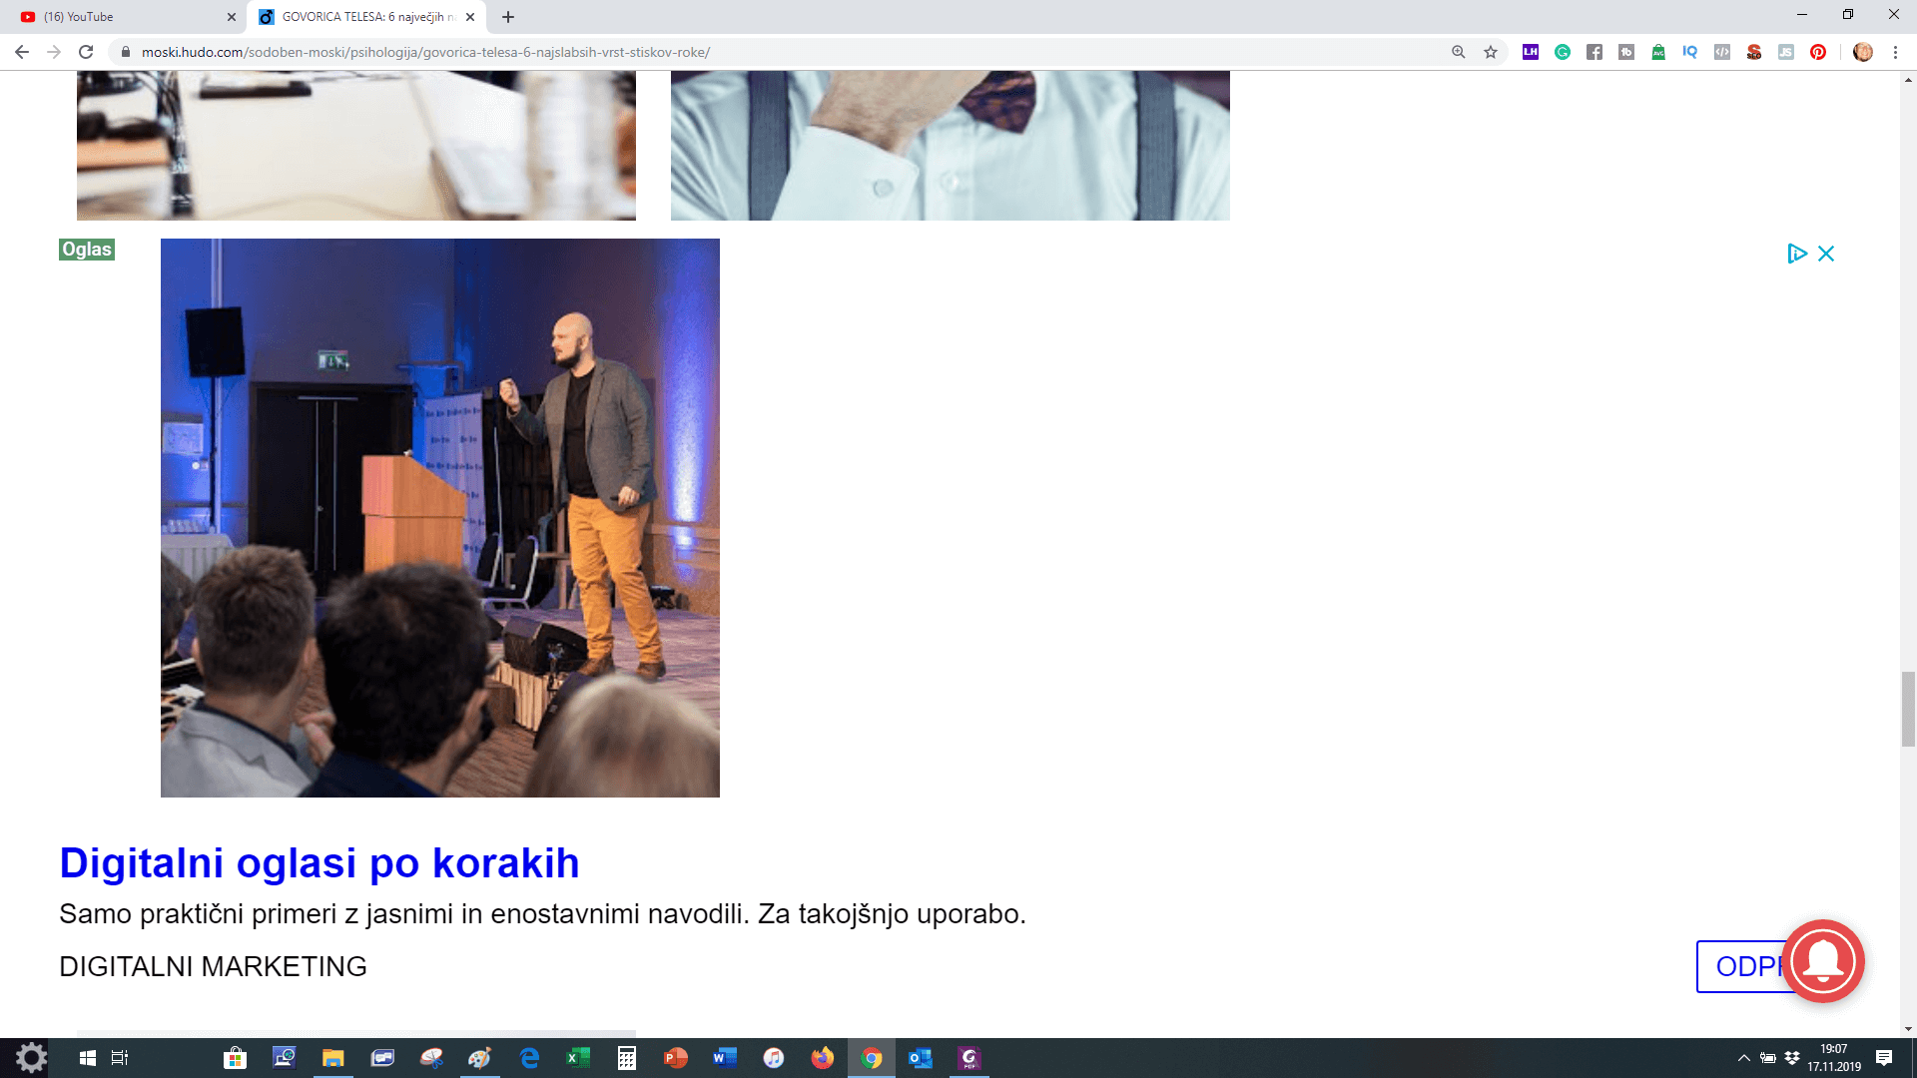Open Digitalni oglasi po korakih link
The height and width of the screenshot is (1078, 1917).
(x=319, y=863)
